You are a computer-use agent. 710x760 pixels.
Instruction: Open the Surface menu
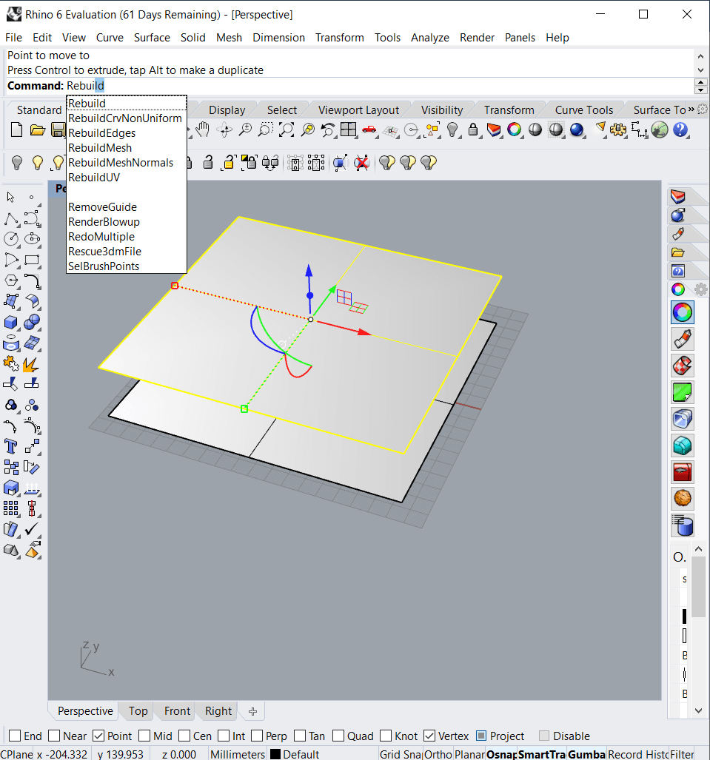pyautogui.click(x=152, y=38)
